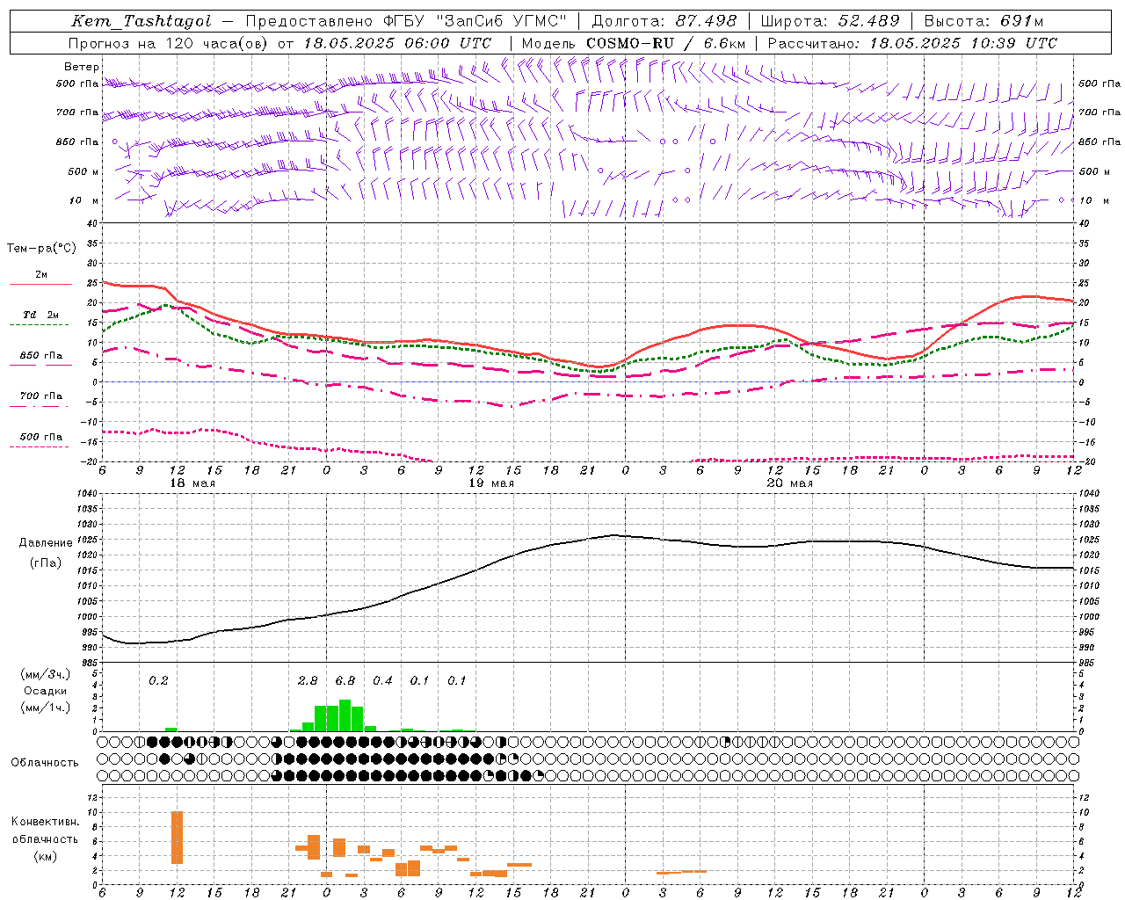
Task: Click the tall orange convective bar at 18 мая 12h
Action: [x=177, y=838]
